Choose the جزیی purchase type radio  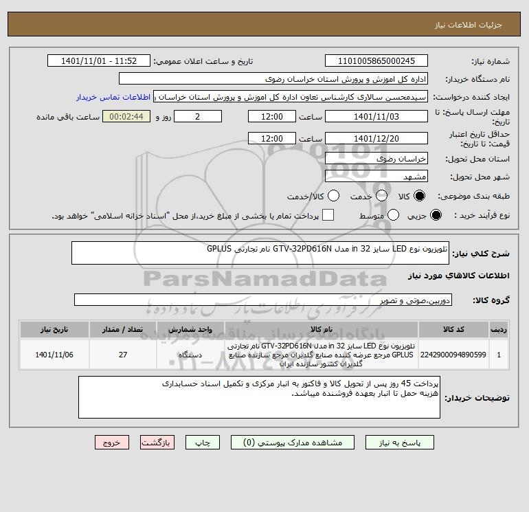(436, 215)
